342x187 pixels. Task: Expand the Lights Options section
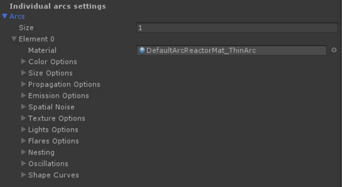pyautogui.click(x=23, y=130)
